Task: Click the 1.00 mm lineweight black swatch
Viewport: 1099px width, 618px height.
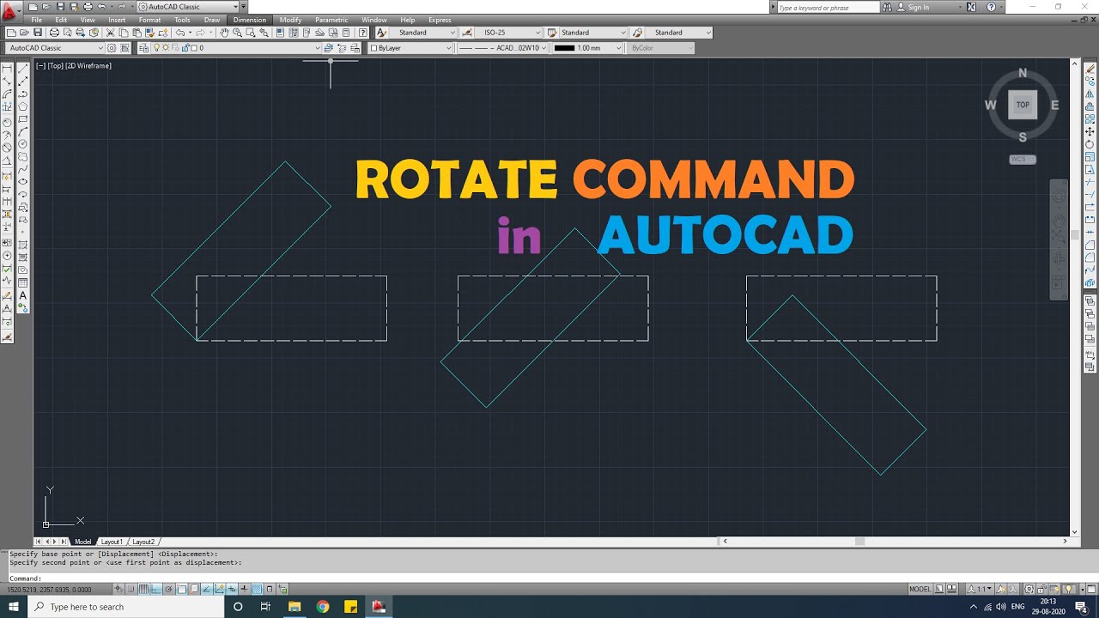Action: [x=564, y=48]
